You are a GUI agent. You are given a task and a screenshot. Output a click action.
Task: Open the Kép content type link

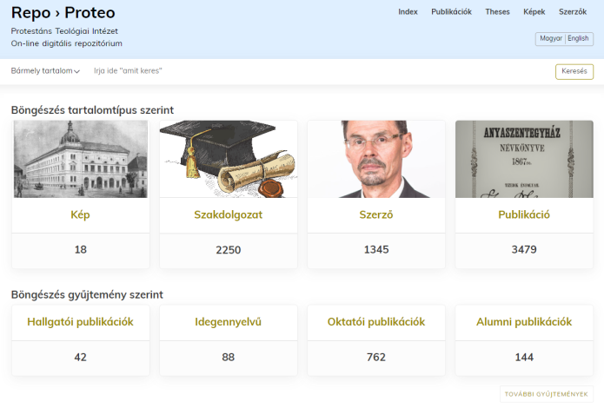click(81, 215)
